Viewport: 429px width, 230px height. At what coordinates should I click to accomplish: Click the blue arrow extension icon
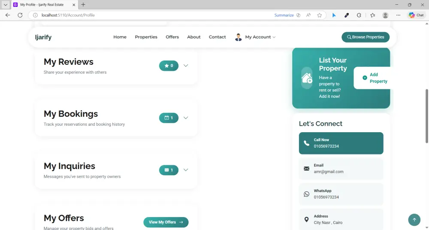334,15
